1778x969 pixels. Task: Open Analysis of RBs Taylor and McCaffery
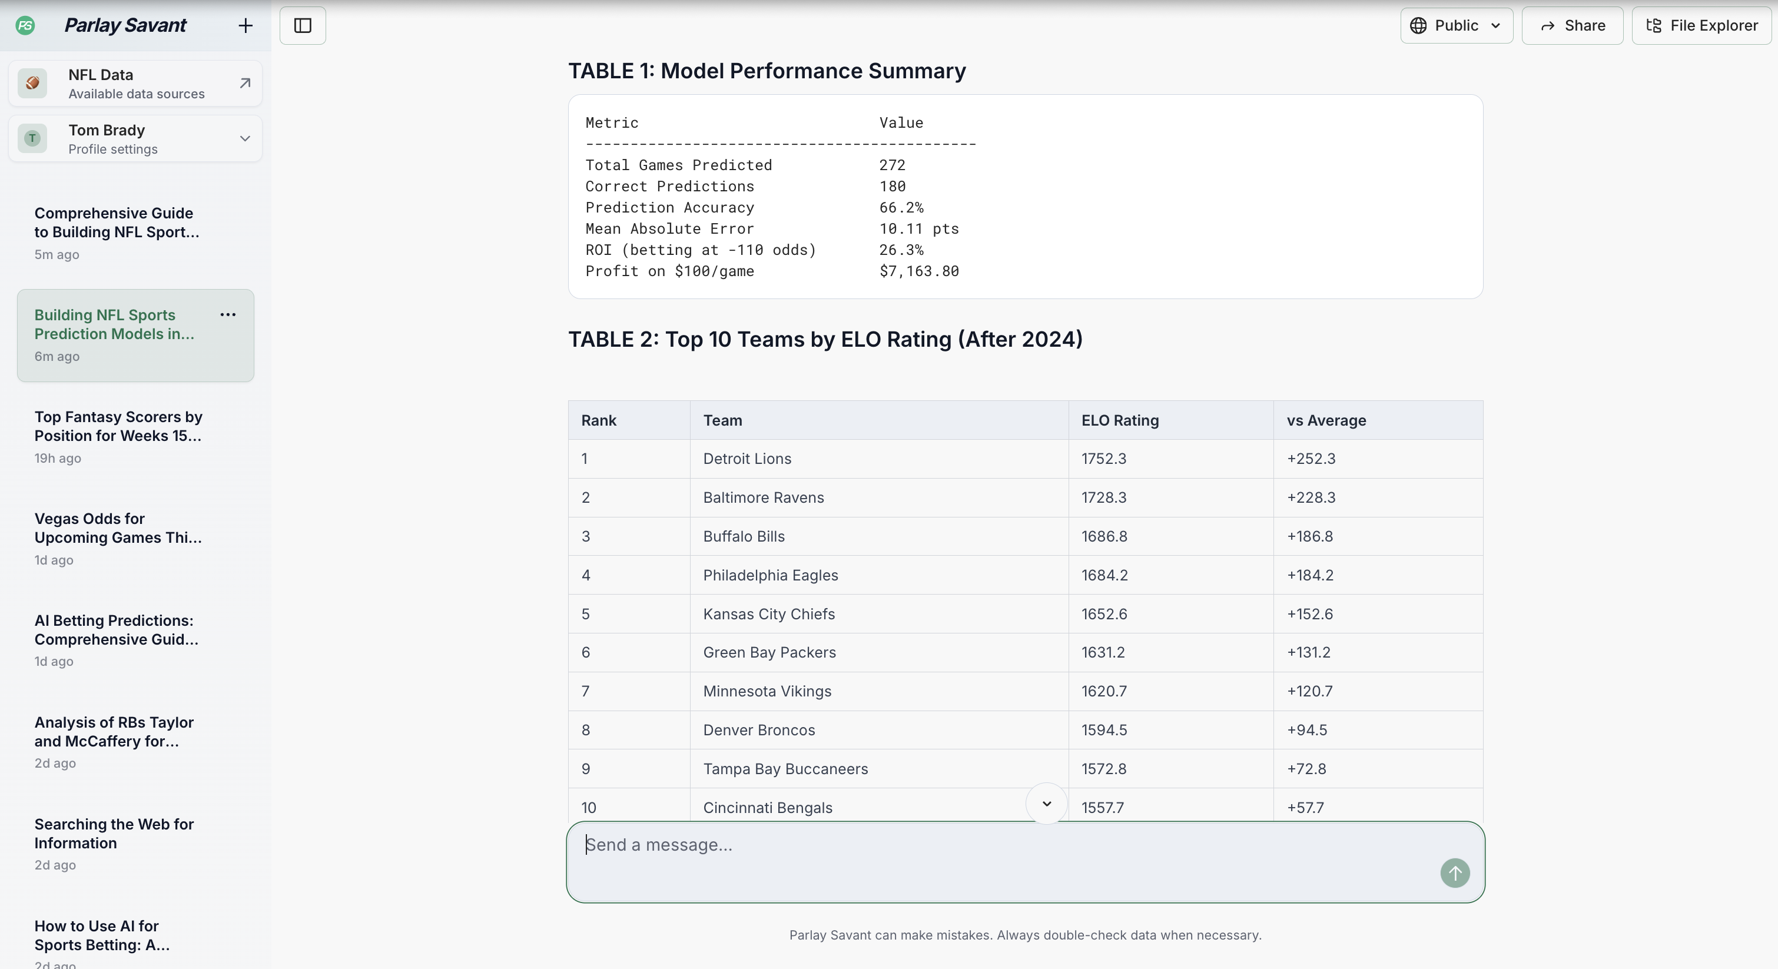point(114,732)
